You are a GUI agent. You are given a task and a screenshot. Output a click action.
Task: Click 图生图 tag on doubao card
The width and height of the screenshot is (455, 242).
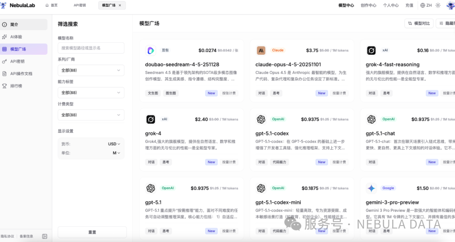tap(171, 93)
